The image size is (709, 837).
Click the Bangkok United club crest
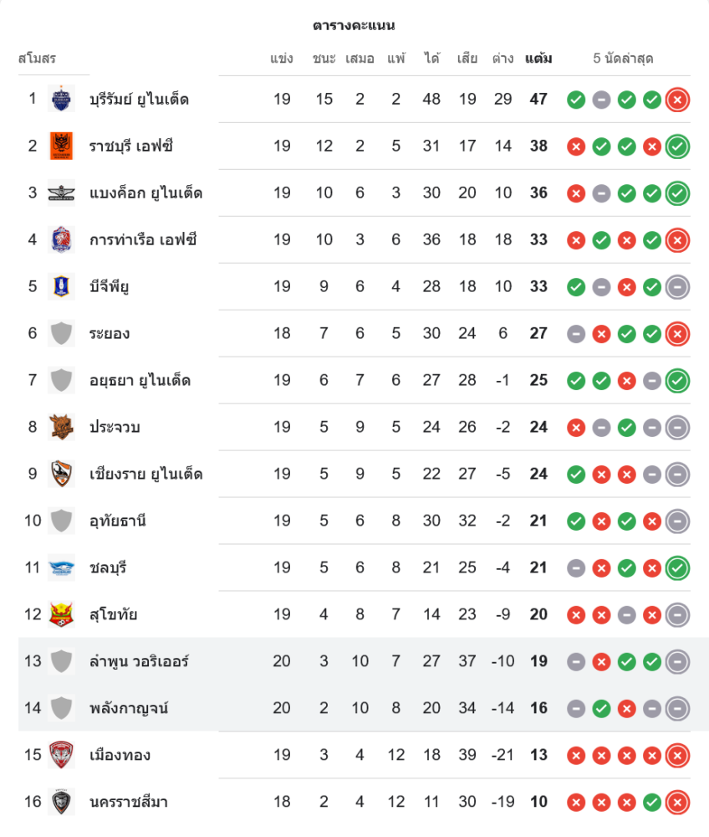click(61, 193)
